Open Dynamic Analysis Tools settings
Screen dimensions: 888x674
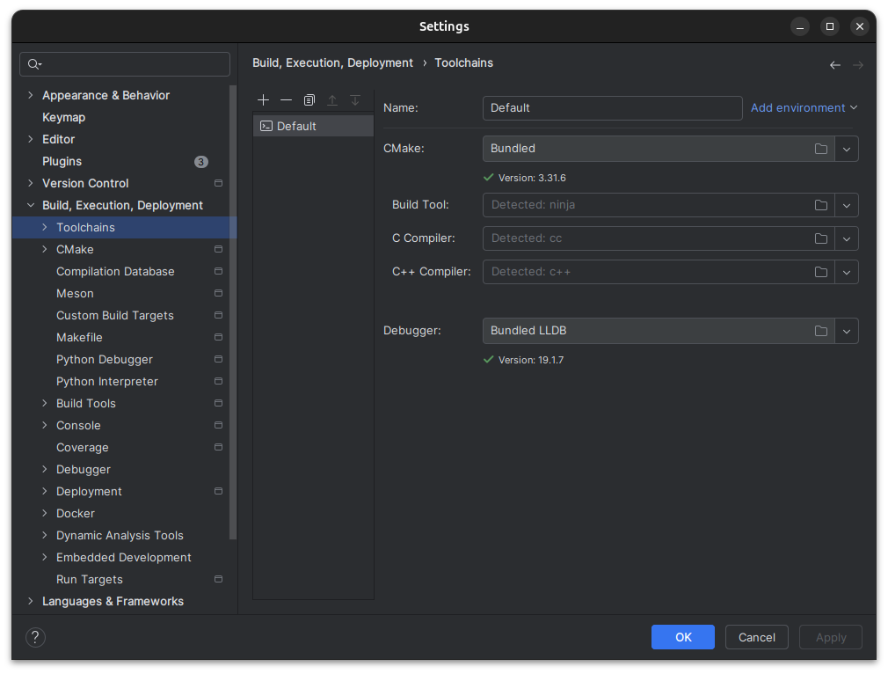(x=120, y=535)
